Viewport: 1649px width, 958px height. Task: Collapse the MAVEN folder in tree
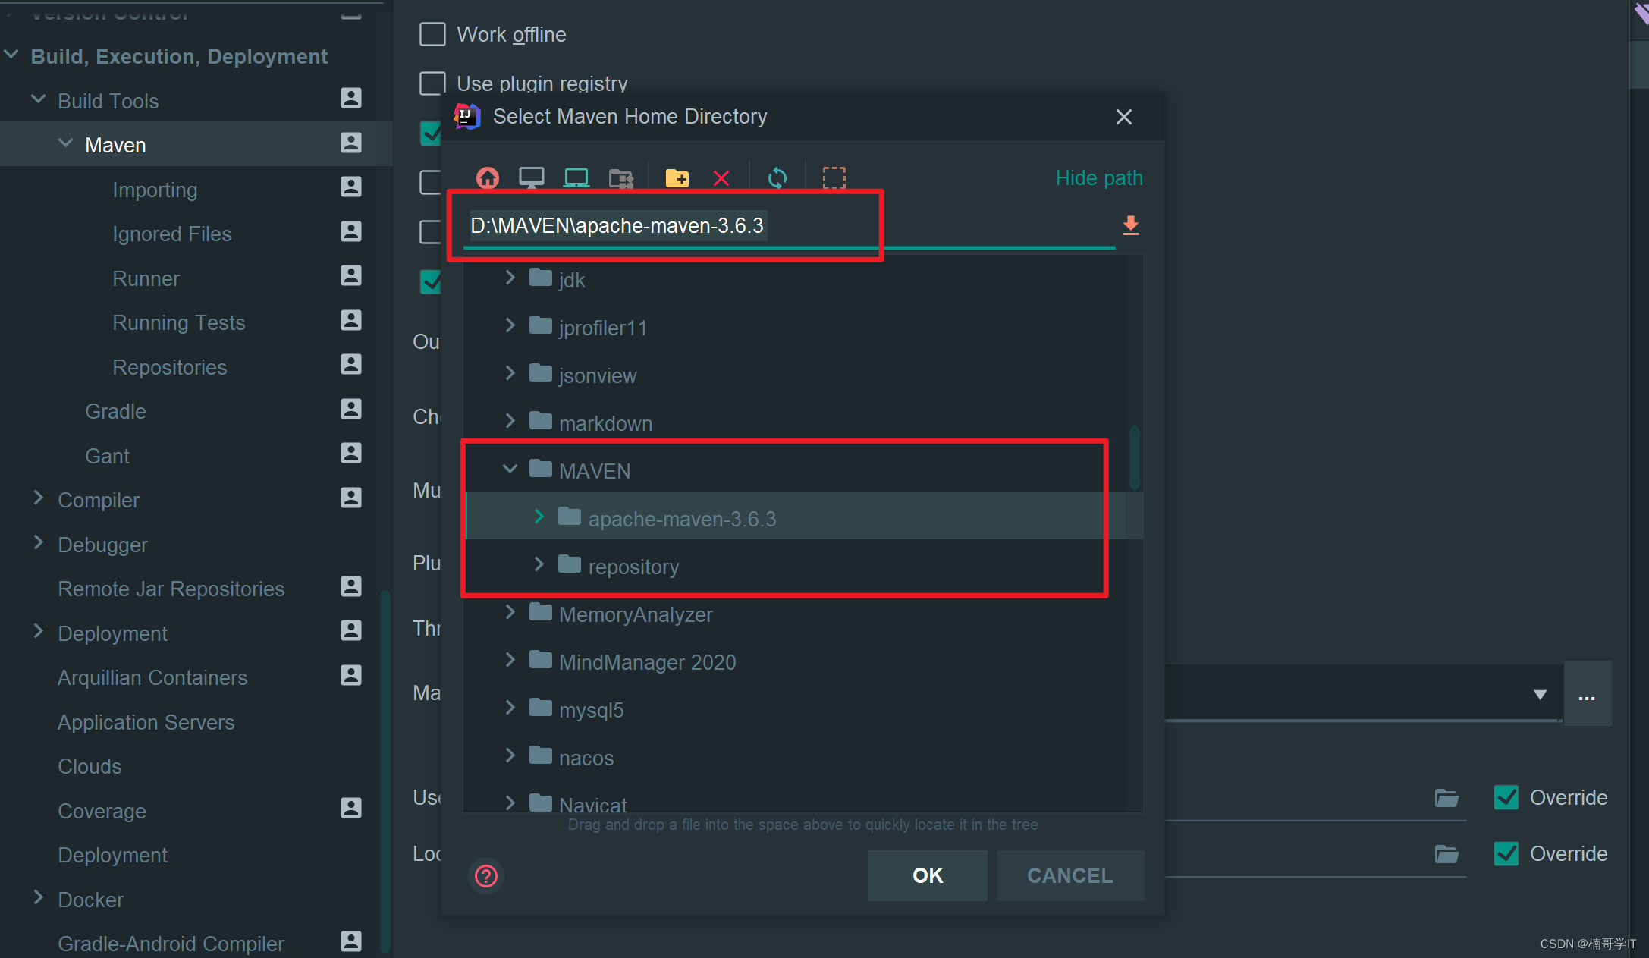(x=510, y=470)
